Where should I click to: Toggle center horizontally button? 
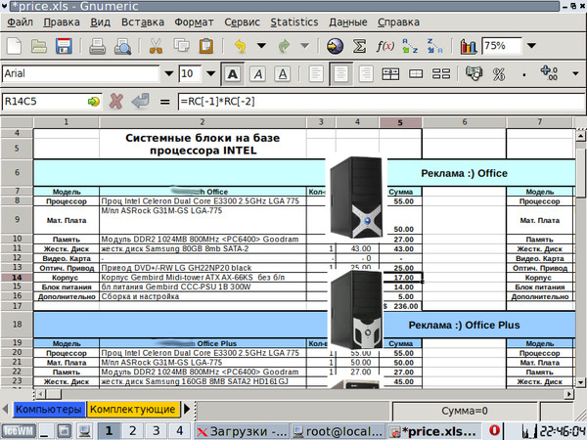tap(340, 73)
